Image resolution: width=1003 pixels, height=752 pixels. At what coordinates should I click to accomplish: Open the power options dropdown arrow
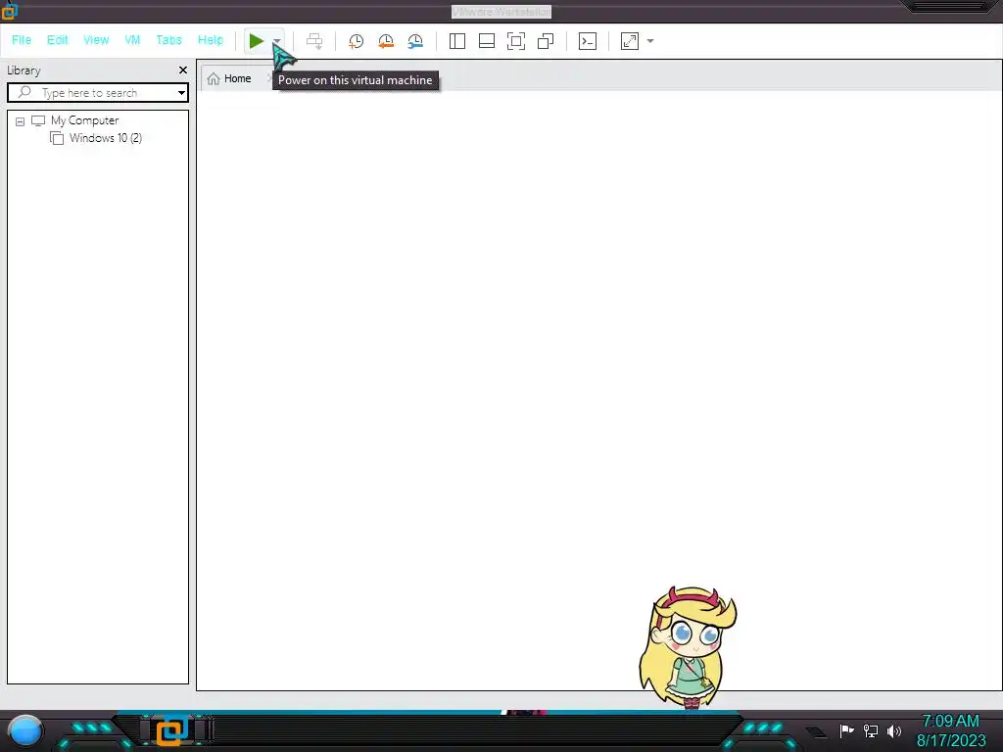click(x=277, y=41)
